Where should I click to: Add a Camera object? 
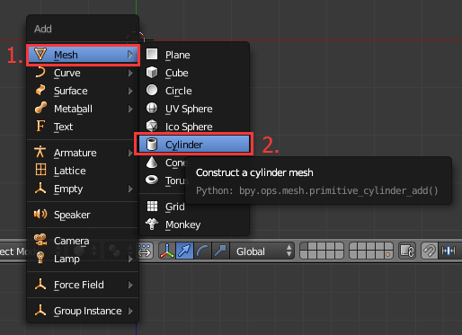pyautogui.click(x=83, y=241)
